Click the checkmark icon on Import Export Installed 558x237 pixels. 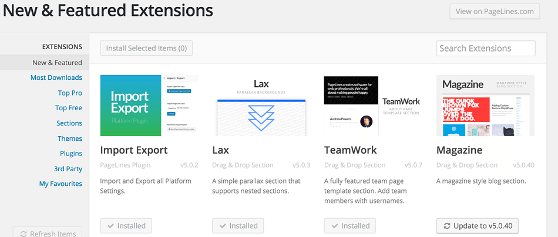coord(111,226)
